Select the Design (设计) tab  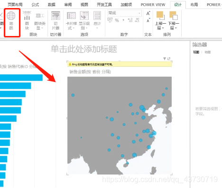tap(178, 5)
